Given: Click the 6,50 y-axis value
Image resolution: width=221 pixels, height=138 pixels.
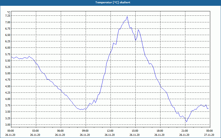Looking at the screenshot, I should tap(8, 35).
